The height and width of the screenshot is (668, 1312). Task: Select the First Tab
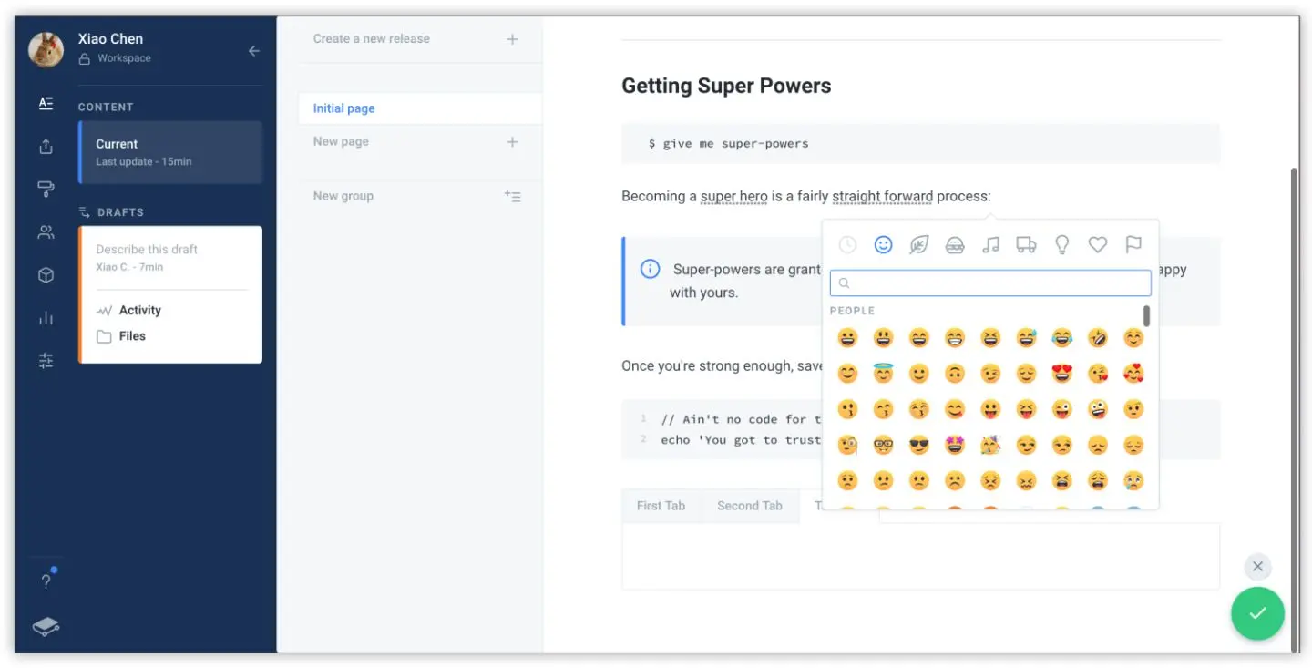click(x=661, y=506)
